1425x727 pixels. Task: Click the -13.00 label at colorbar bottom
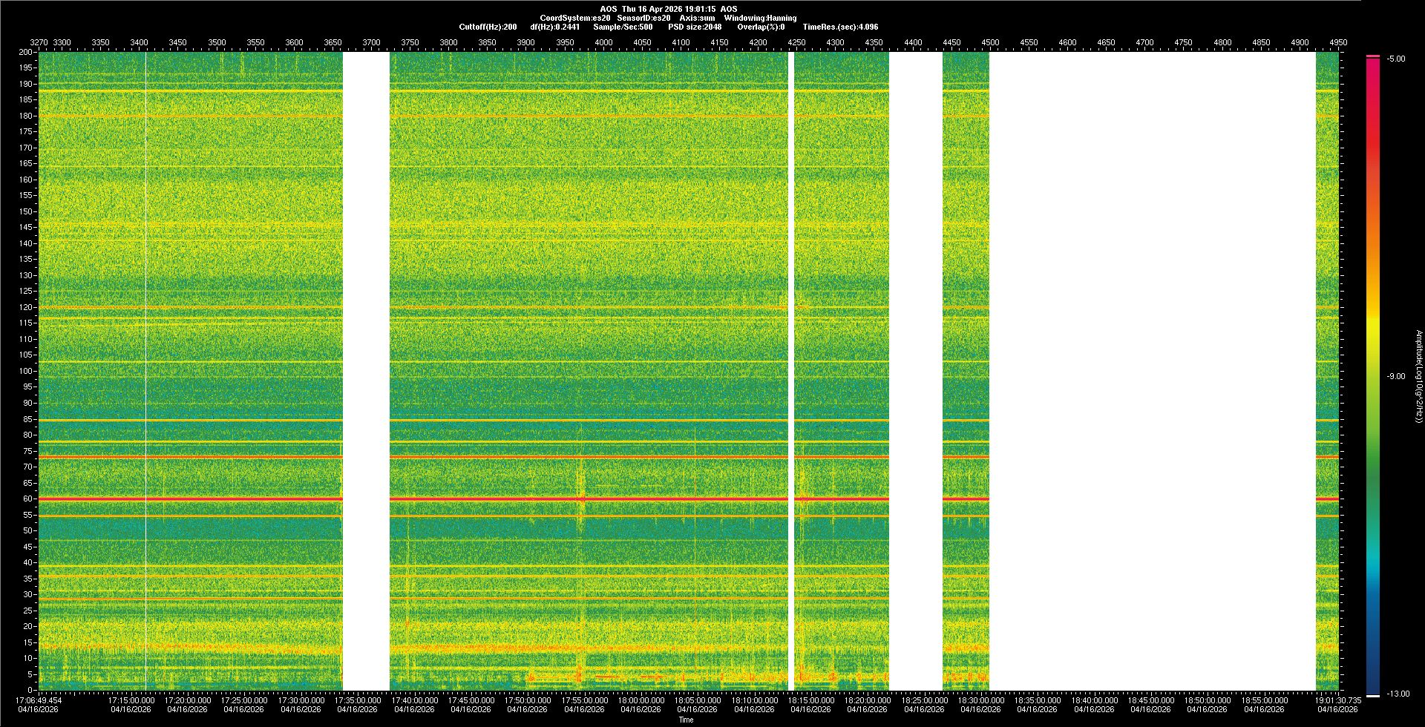[x=1398, y=694]
